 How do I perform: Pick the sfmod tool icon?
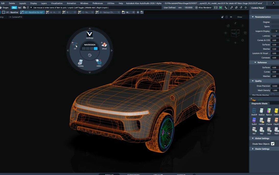[x=104, y=45]
